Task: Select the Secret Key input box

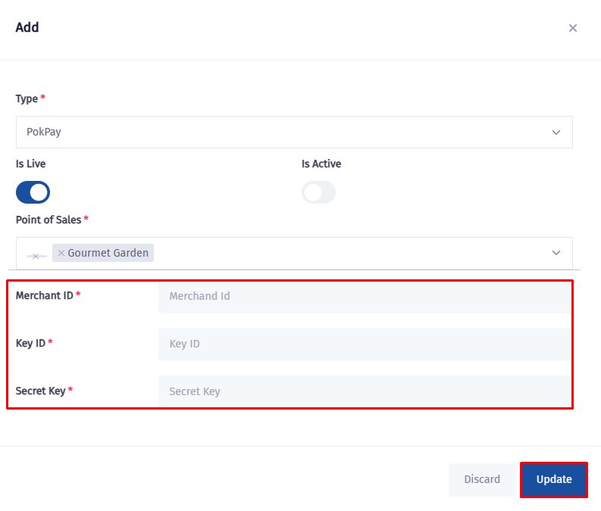Action: [x=364, y=392]
